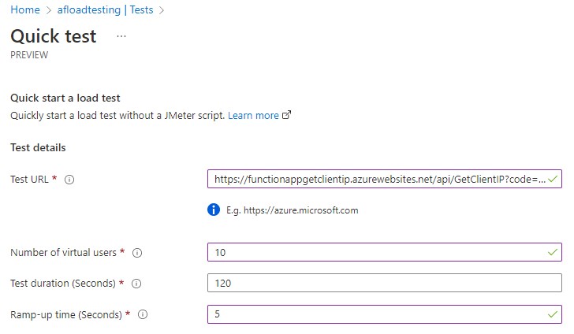Click the virtual users info icon

(137, 253)
